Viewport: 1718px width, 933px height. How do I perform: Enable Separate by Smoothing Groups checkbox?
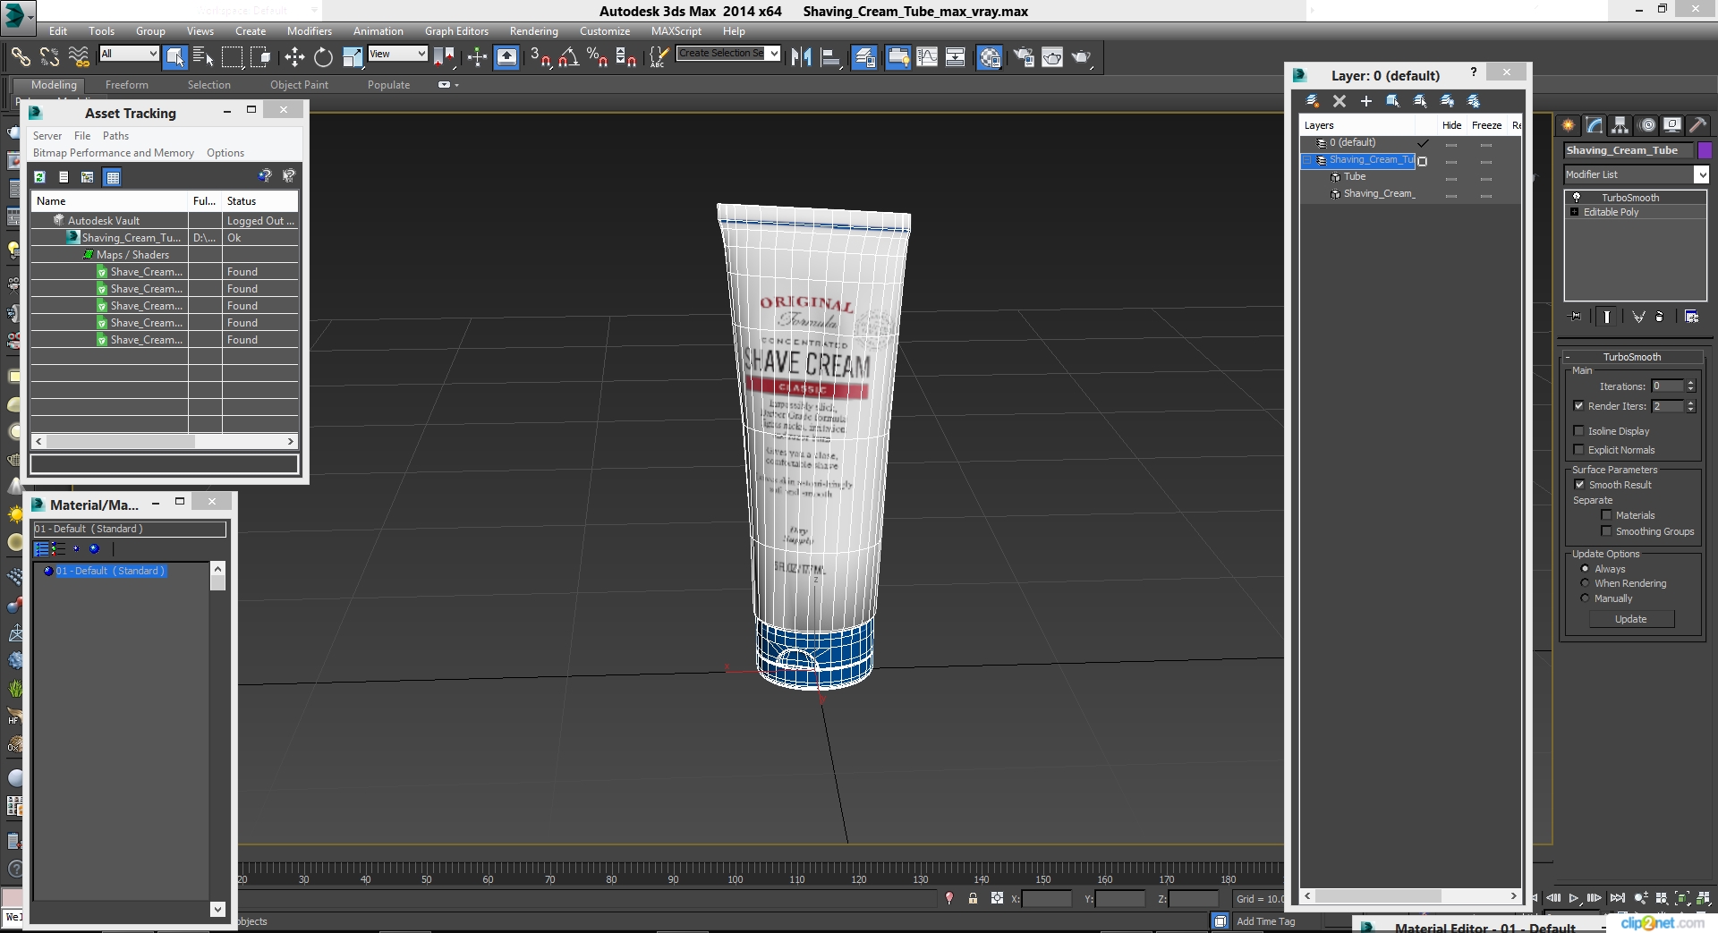pyautogui.click(x=1606, y=530)
